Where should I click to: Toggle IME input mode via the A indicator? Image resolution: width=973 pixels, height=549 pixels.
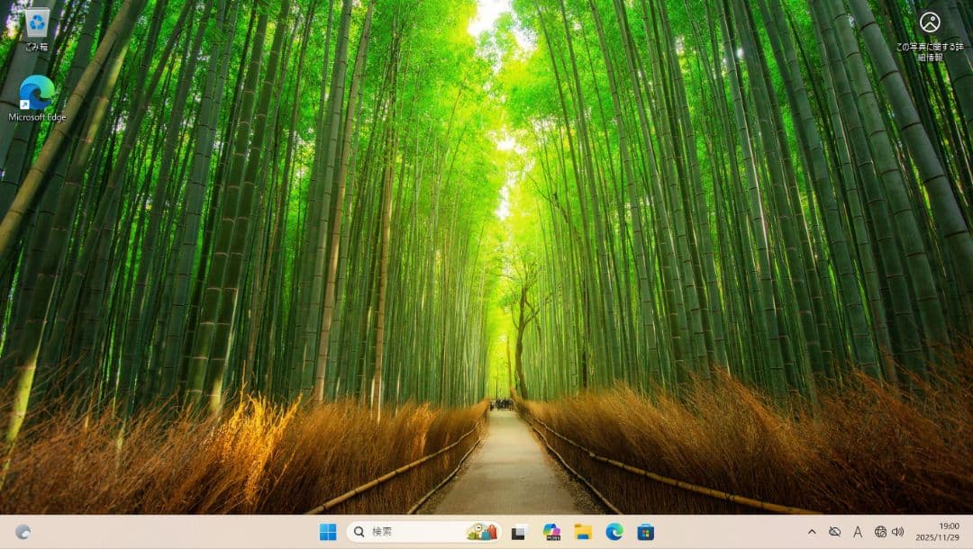click(x=857, y=533)
